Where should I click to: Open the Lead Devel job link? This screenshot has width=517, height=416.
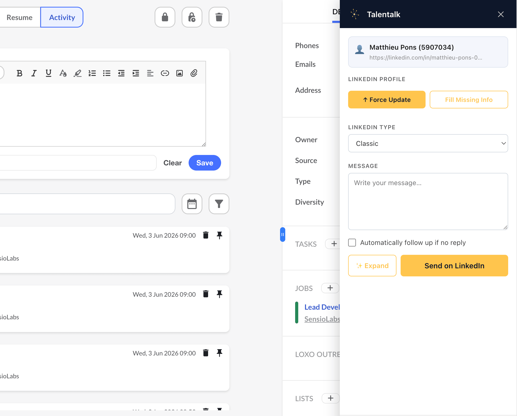[322, 307]
